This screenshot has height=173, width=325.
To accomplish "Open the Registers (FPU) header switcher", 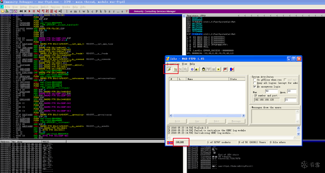I will [x=196, y=16].
